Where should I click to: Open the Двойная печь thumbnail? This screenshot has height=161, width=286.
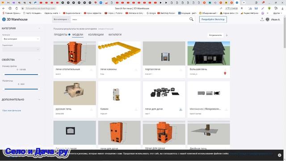pos(209,133)
